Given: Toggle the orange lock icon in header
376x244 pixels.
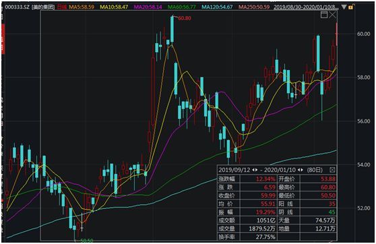Looking at the screenshot, I should (x=350, y=7).
